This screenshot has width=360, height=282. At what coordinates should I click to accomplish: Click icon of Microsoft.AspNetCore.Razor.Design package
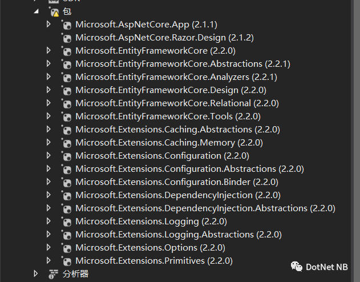click(67, 38)
